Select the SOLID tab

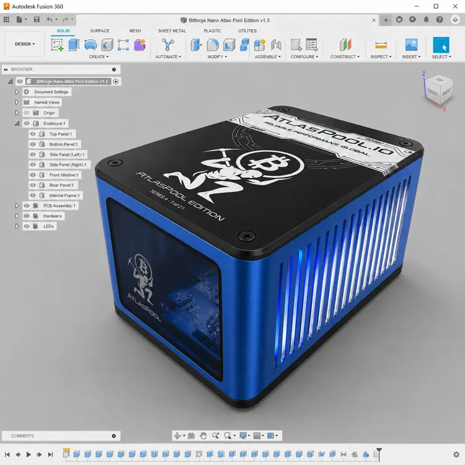63,31
